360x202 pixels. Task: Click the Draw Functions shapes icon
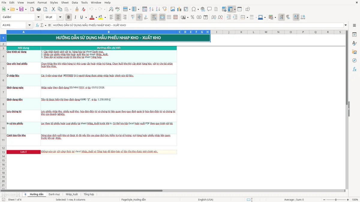tap(247, 9)
